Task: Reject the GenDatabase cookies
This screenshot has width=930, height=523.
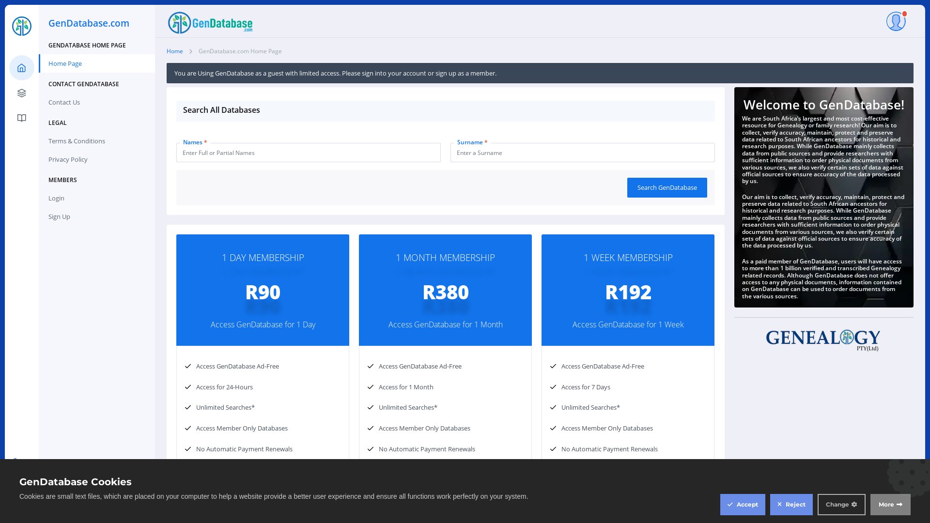Action: [791, 505]
